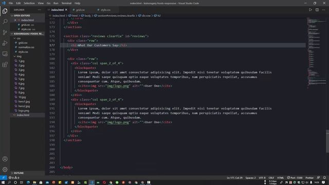329x185 pixels.
Task: Open the Explorer view in activity bar
Action: tap(5, 11)
